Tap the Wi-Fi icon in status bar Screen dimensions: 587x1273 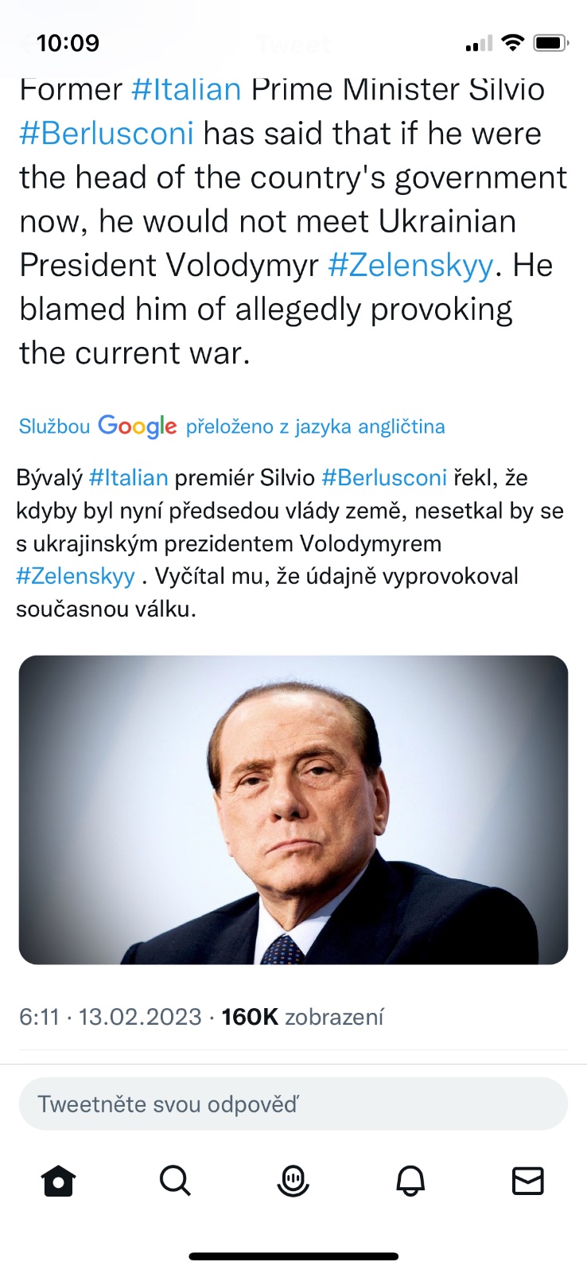coord(514,43)
